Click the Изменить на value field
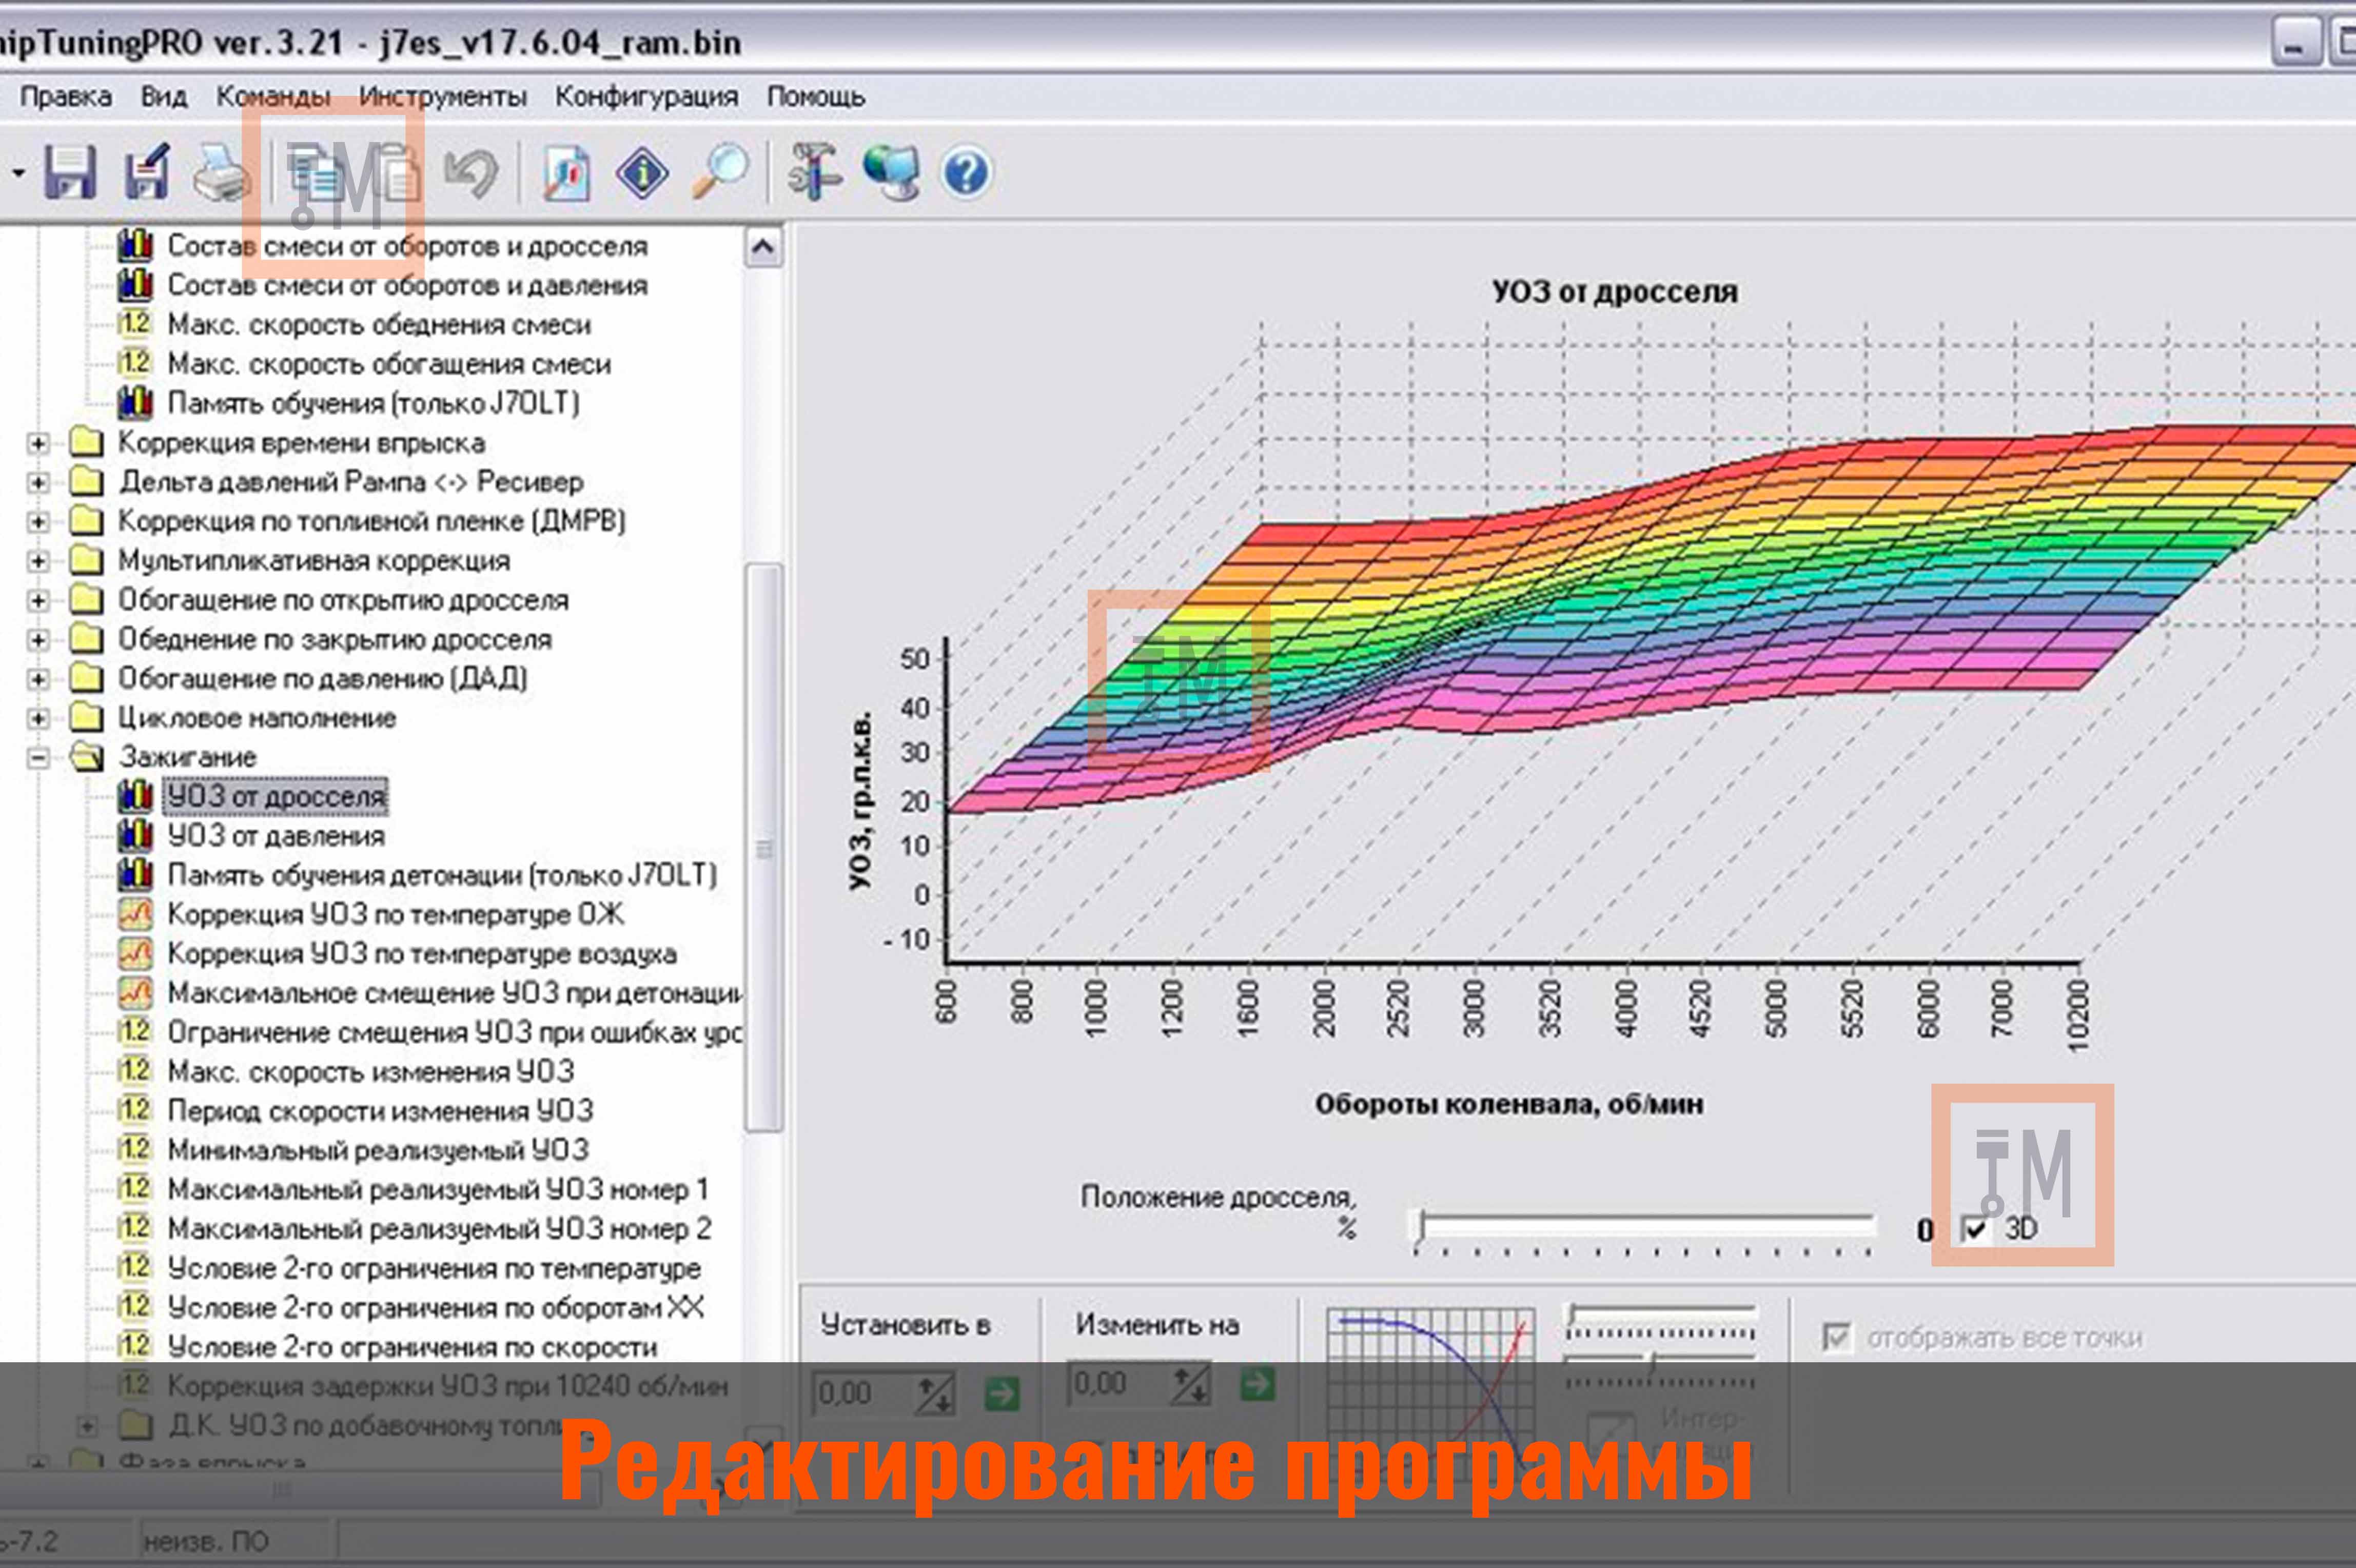Viewport: 2356px width, 1568px height. click(1117, 1384)
